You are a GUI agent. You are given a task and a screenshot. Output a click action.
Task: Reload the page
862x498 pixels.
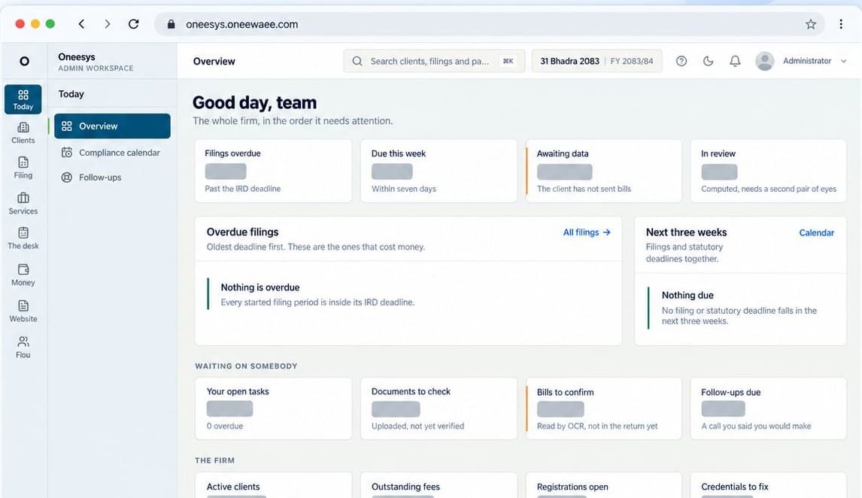[x=134, y=23]
